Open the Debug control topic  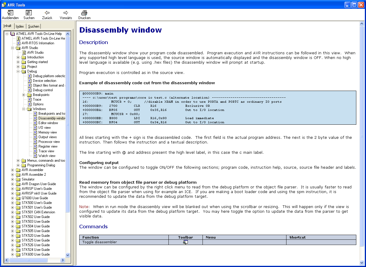43,90
